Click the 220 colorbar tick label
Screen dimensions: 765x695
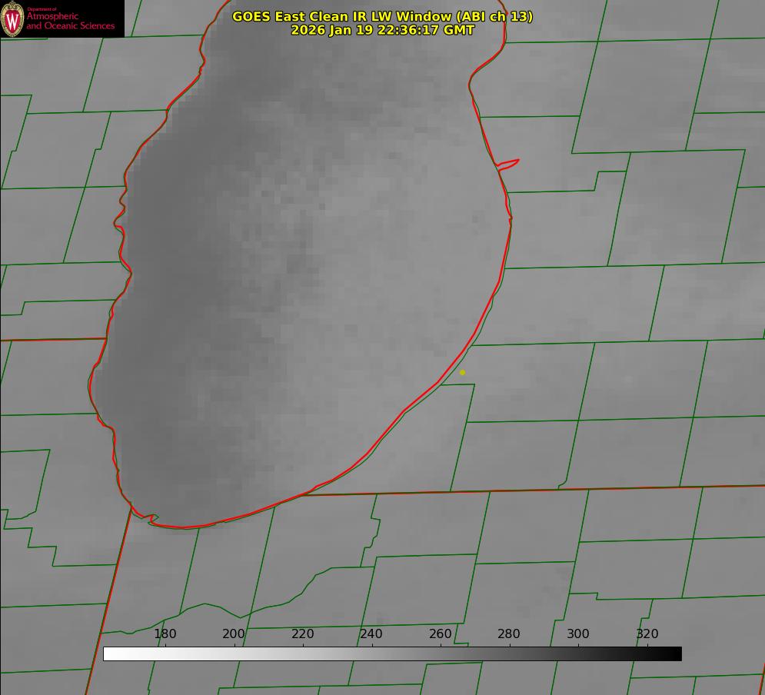point(303,634)
